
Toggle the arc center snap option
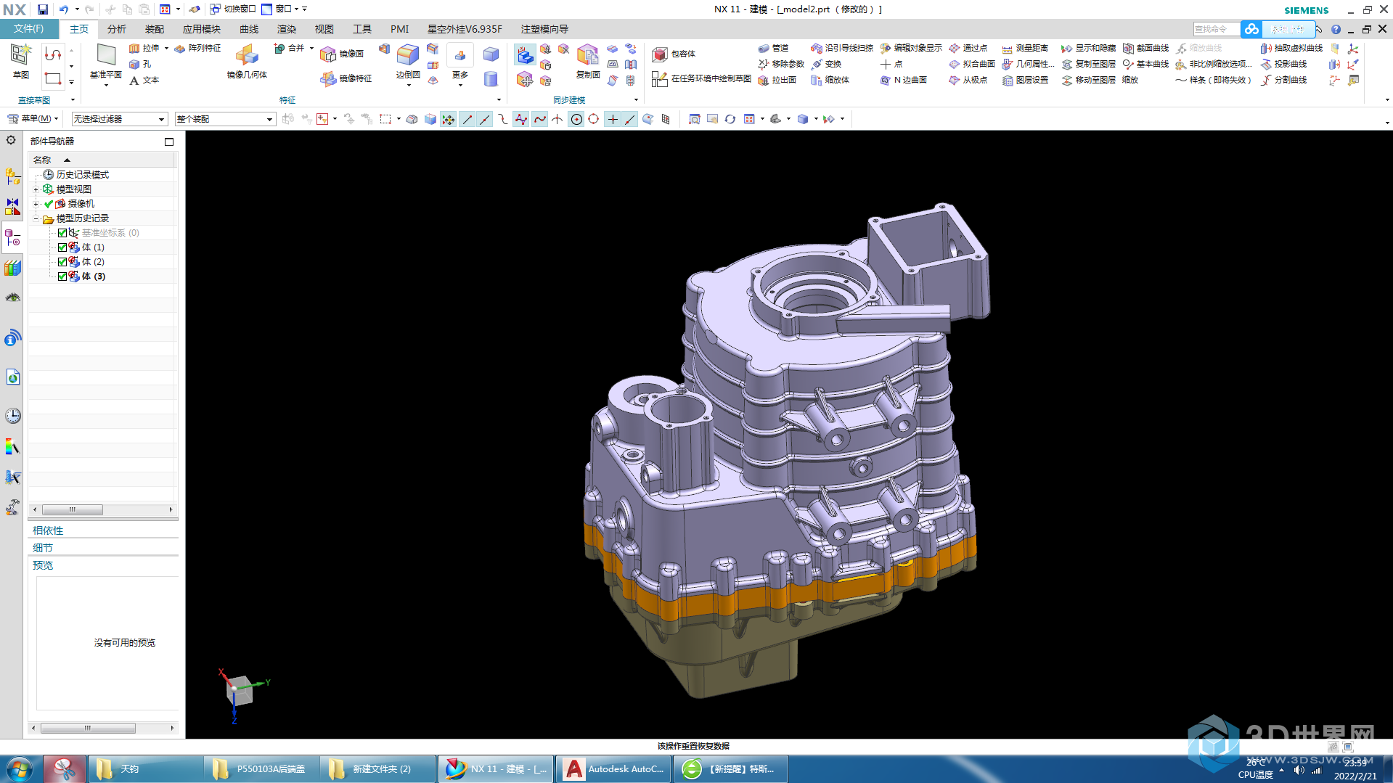coord(576,119)
